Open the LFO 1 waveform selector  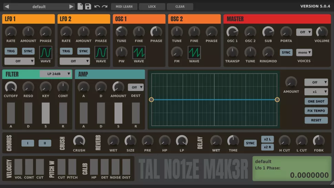point(45,52)
